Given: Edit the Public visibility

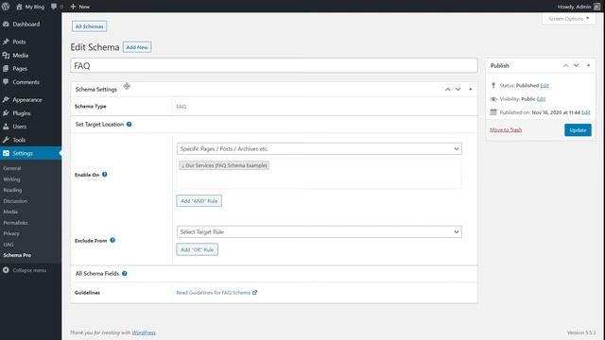Looking at the screenshot, I should click(x=541, y=99).
